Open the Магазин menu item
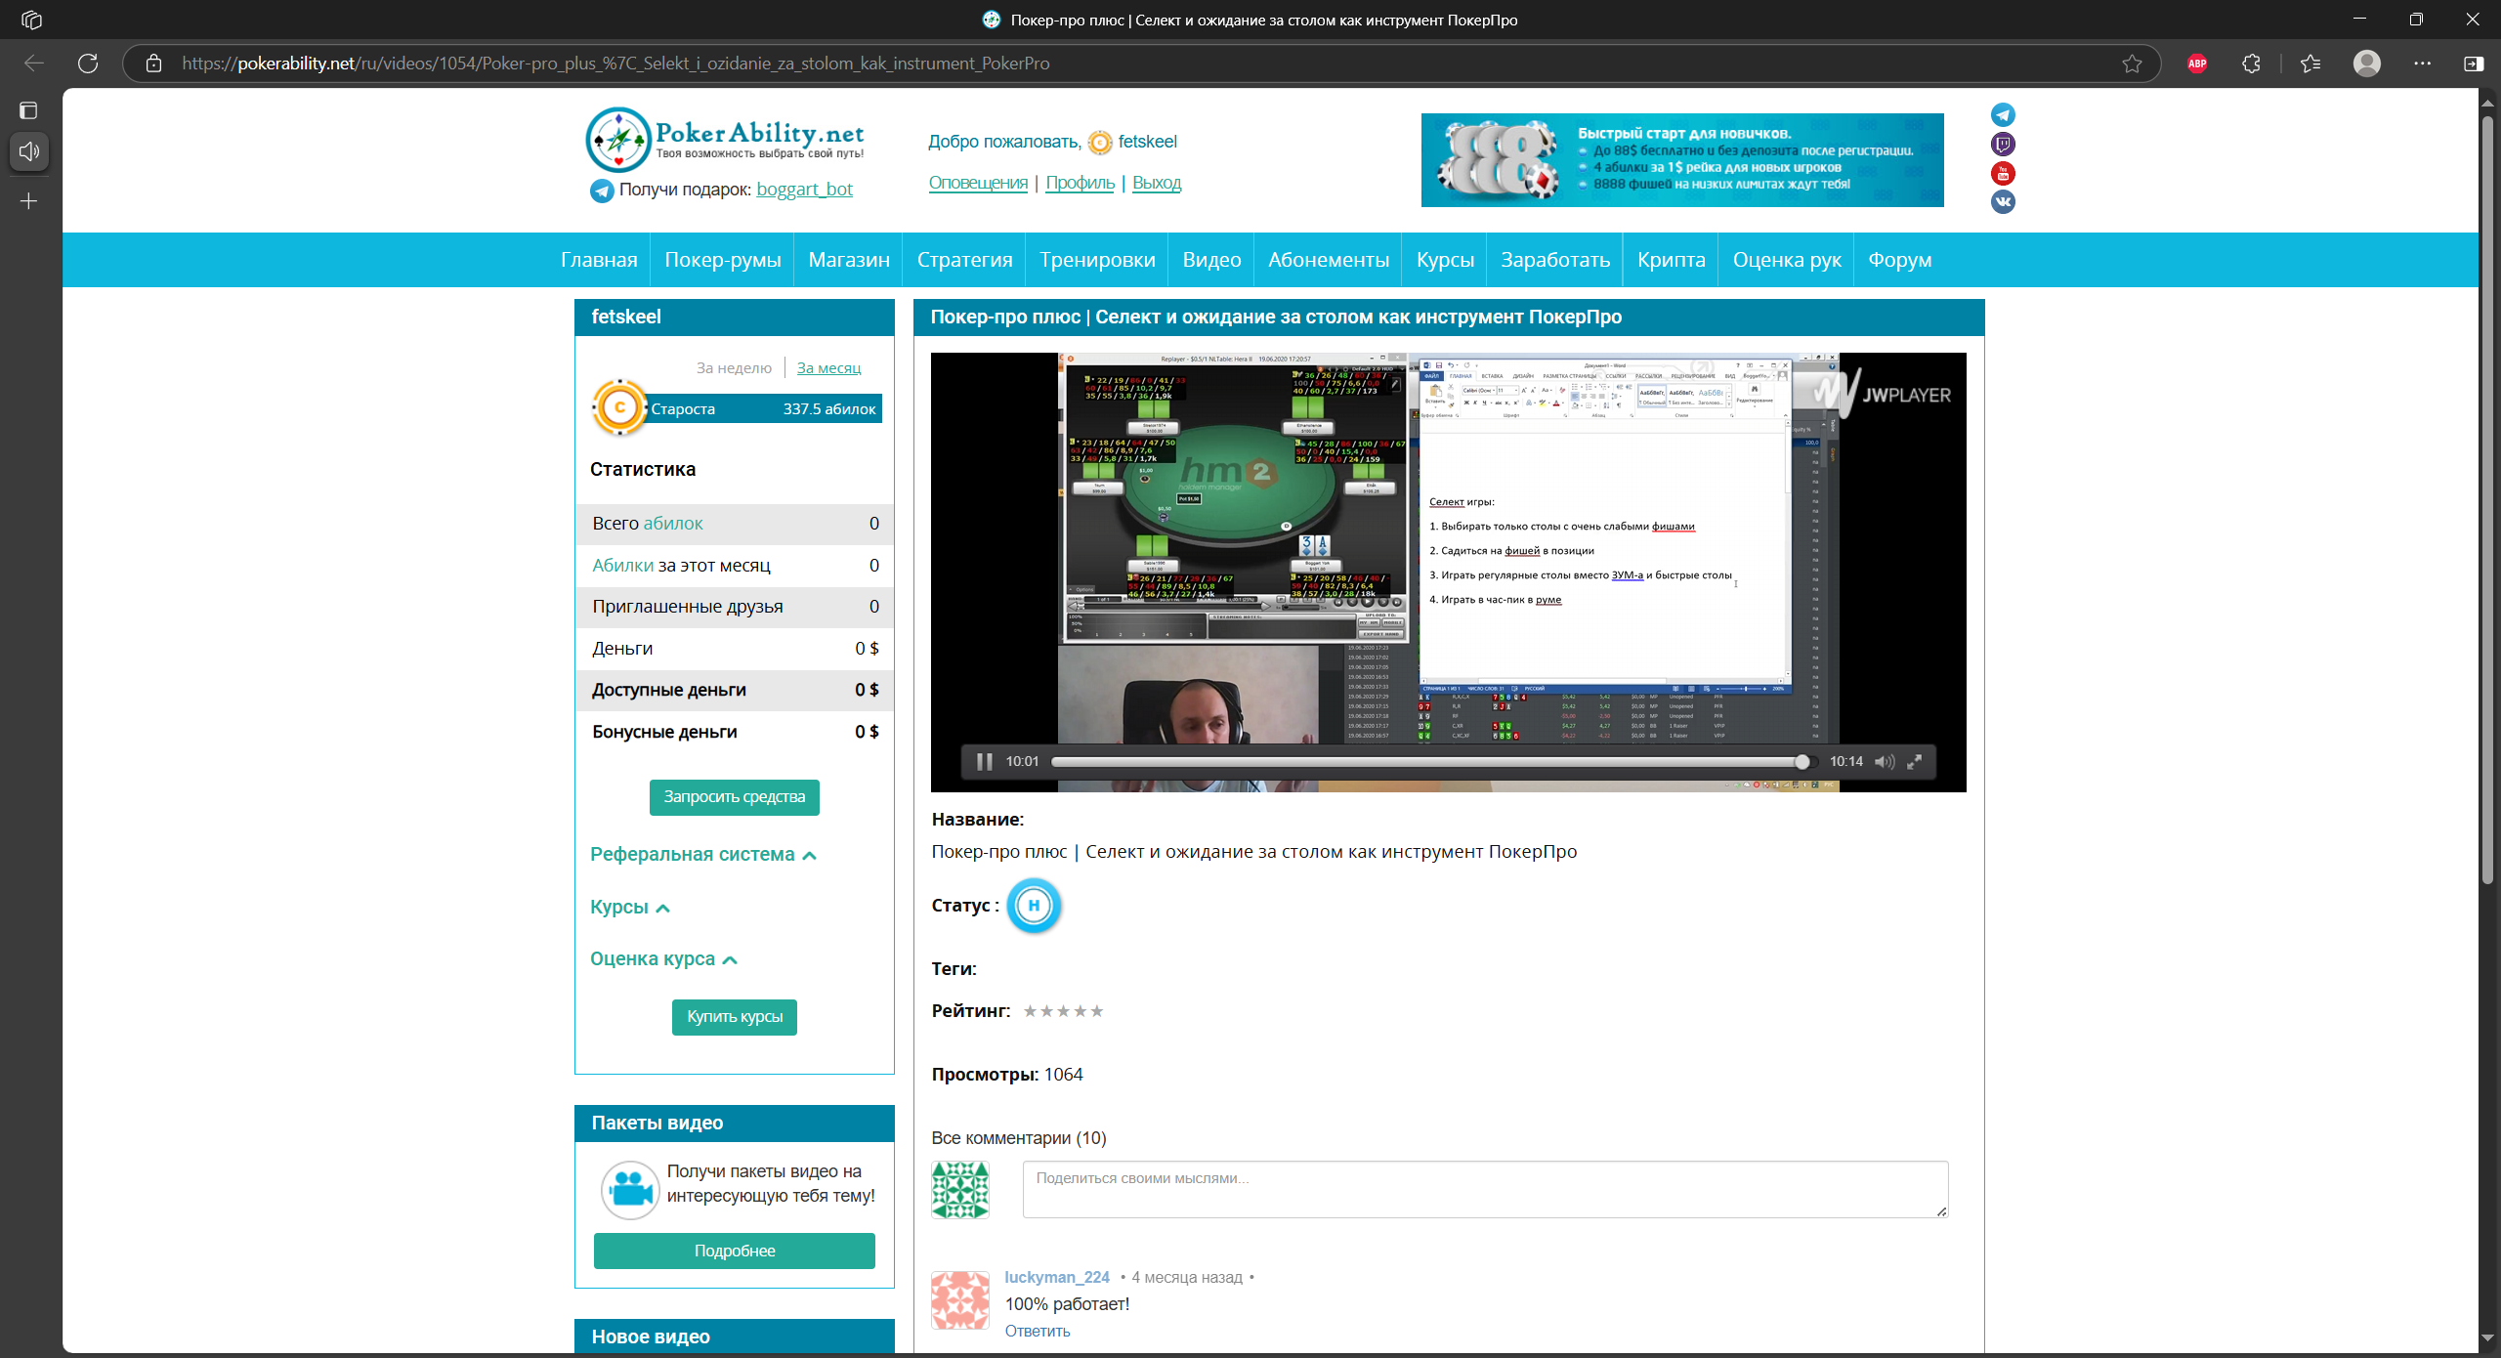2501x1358 pixels. click(849, 260)
